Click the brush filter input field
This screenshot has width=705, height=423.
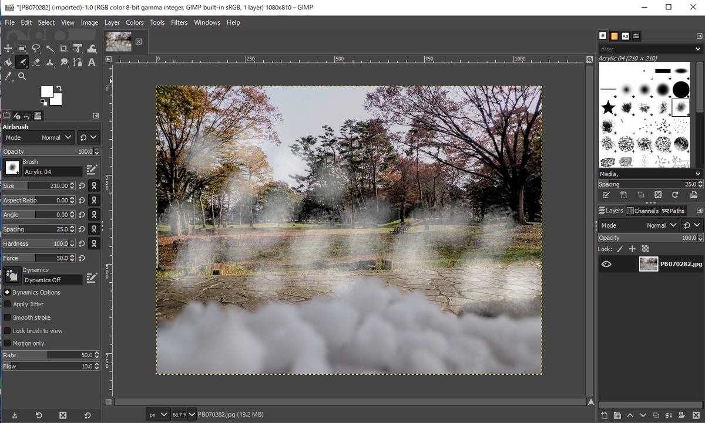click(x=645, y=49)
